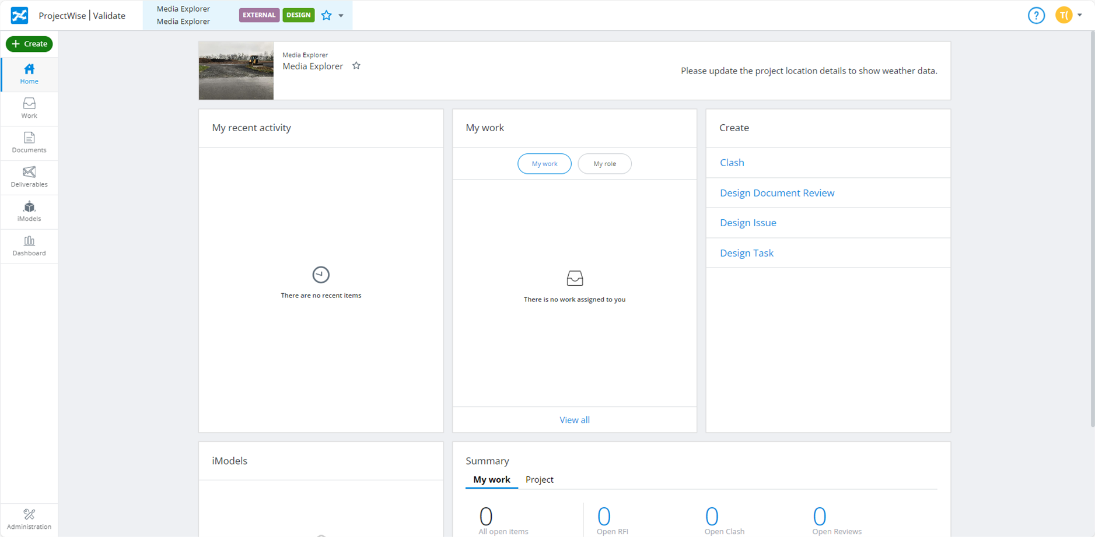Click the ProjectWise logo icon
1095x537 pixels.
(x=19, y=16)
